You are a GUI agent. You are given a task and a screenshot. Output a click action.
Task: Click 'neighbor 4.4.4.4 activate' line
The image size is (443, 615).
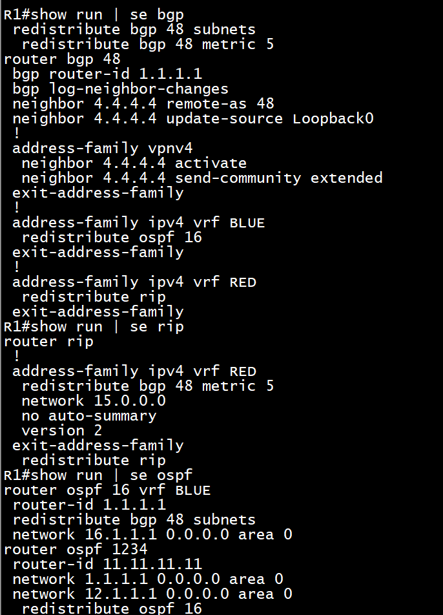point(134,163)
